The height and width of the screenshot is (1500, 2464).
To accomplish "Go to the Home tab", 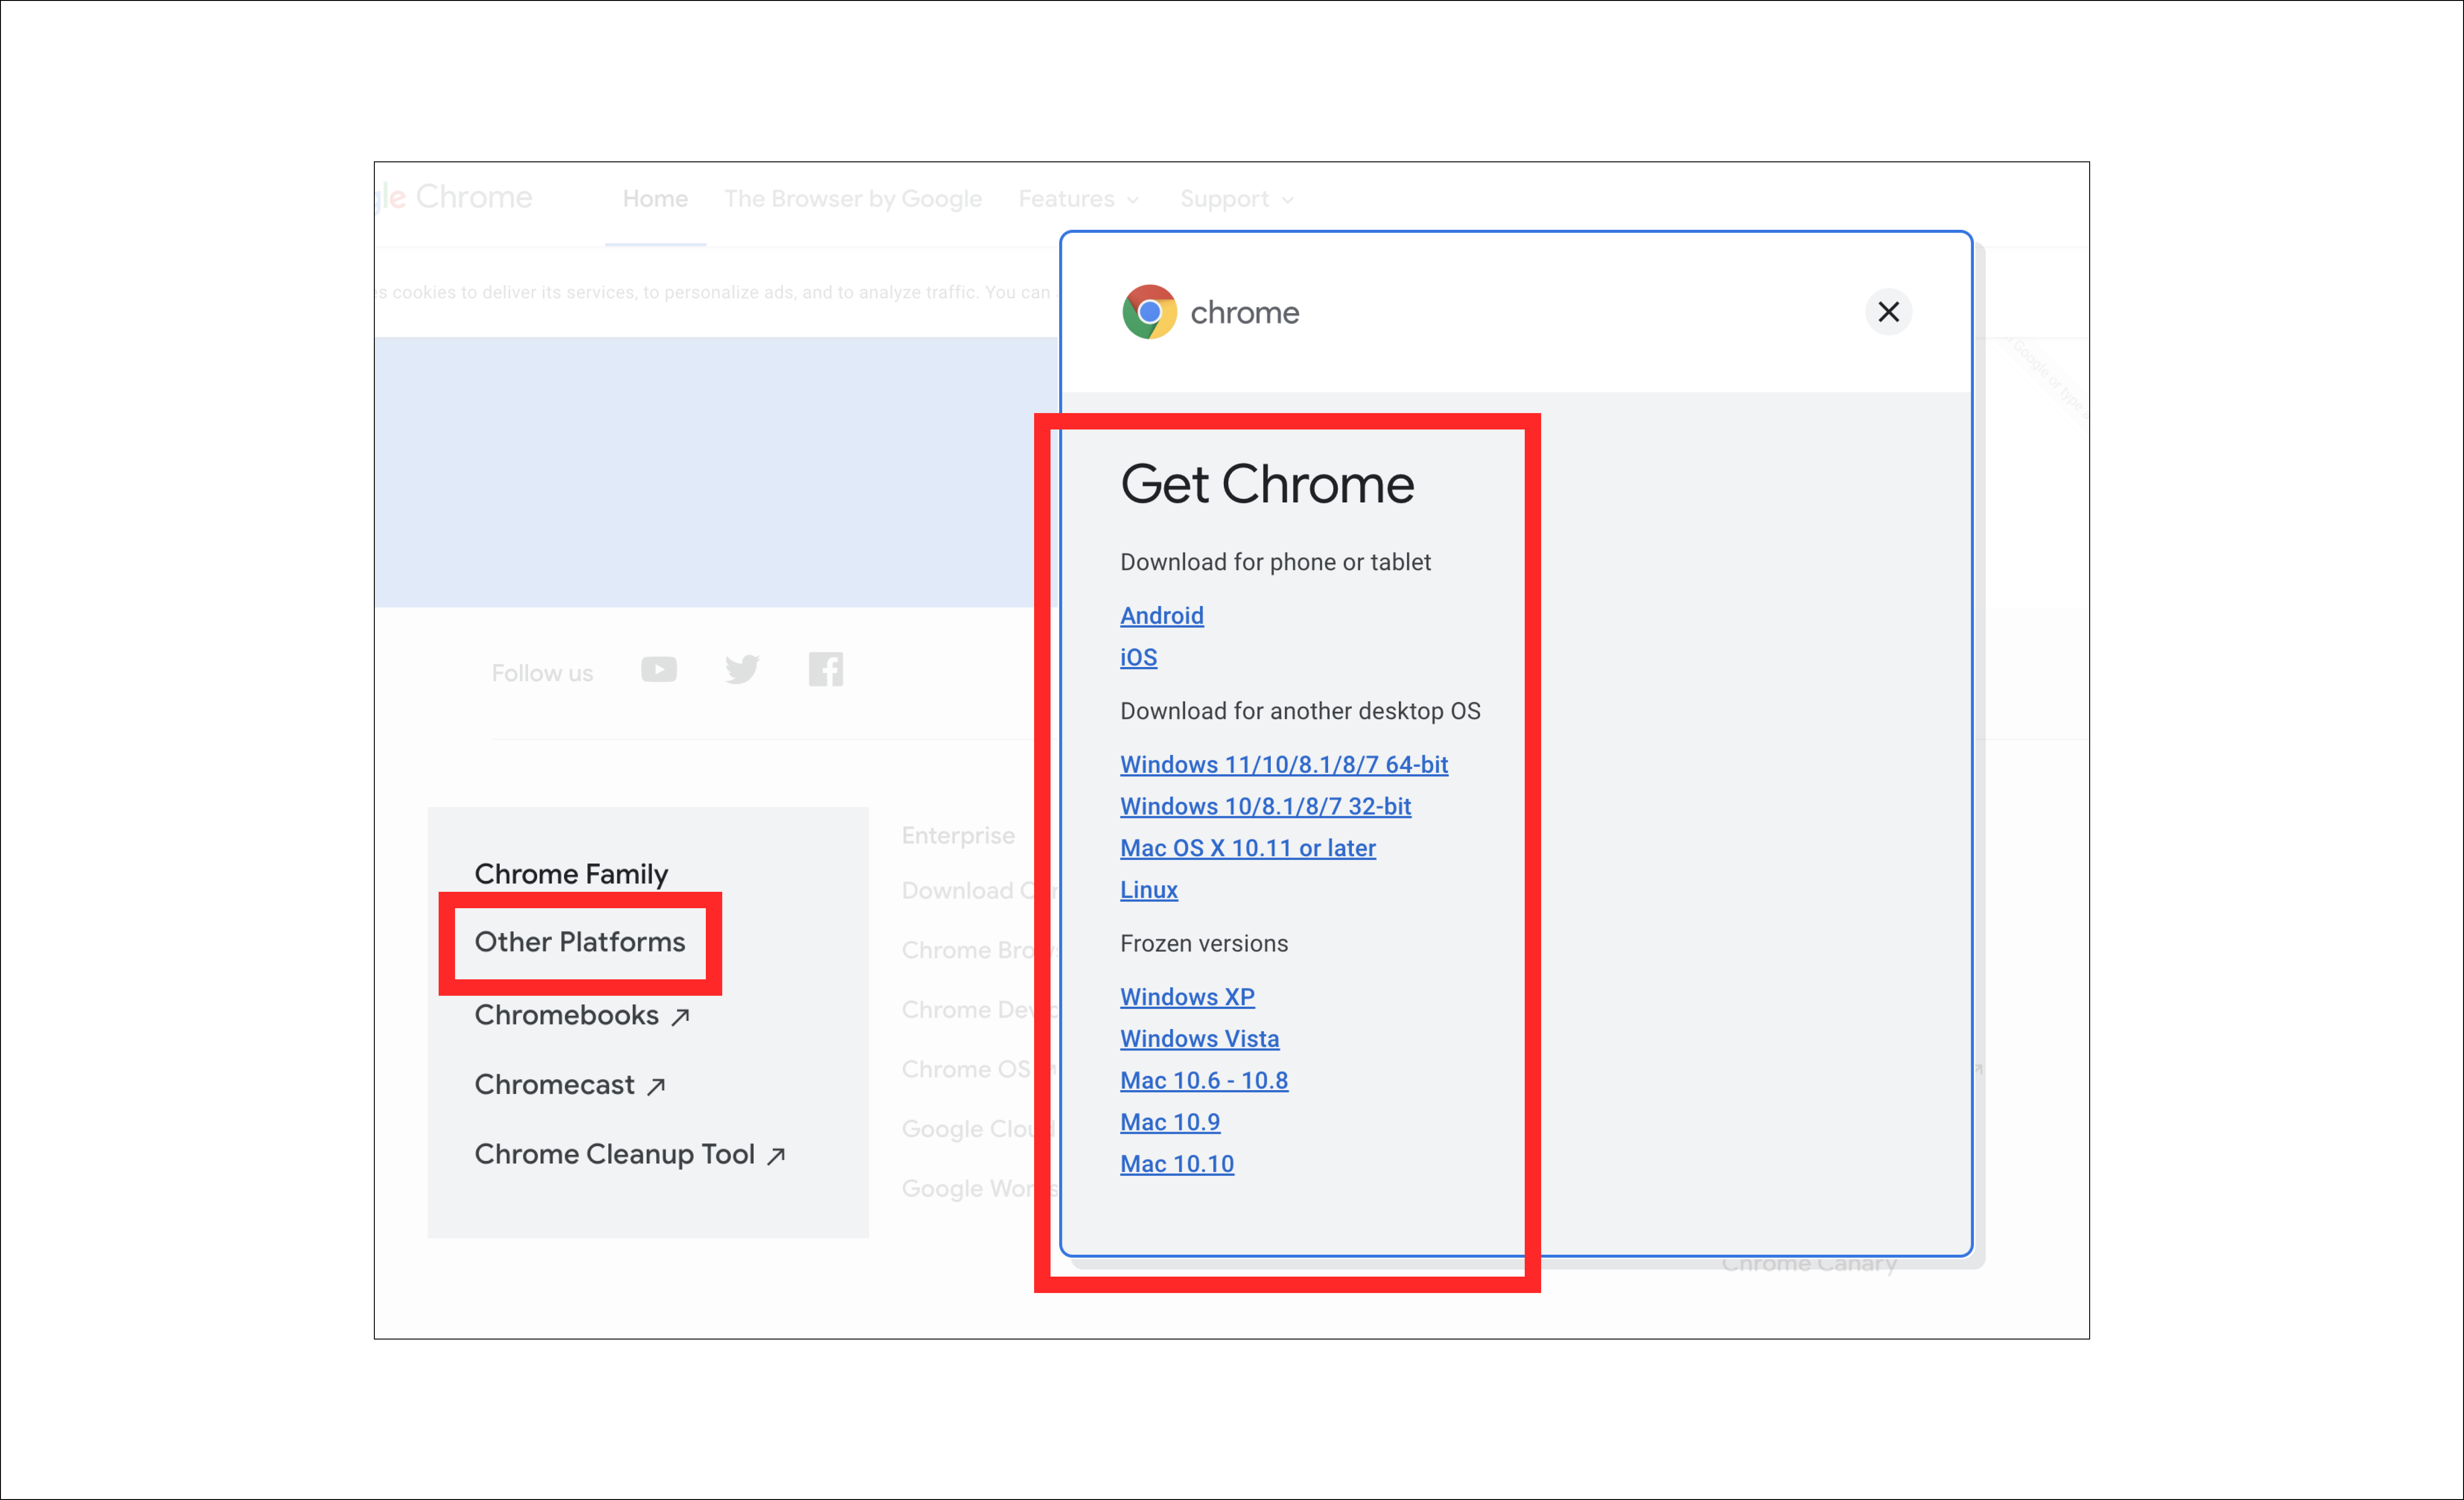I will pyautogui.click(x=655, y=199).
